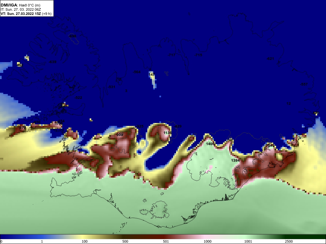
Task: Click the legend label 1
Action: coord(42,241)
